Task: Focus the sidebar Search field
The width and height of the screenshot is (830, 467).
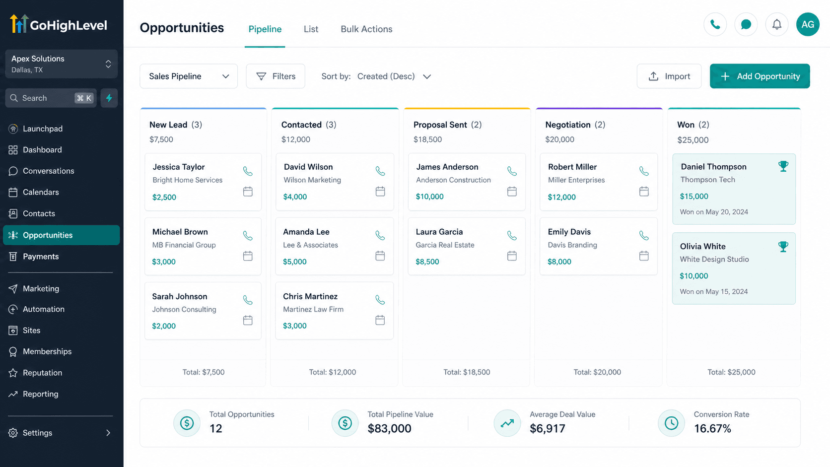Action: (51, 98)
